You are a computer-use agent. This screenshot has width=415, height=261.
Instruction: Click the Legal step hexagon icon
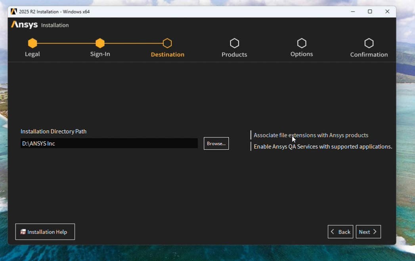pos(33,43)
